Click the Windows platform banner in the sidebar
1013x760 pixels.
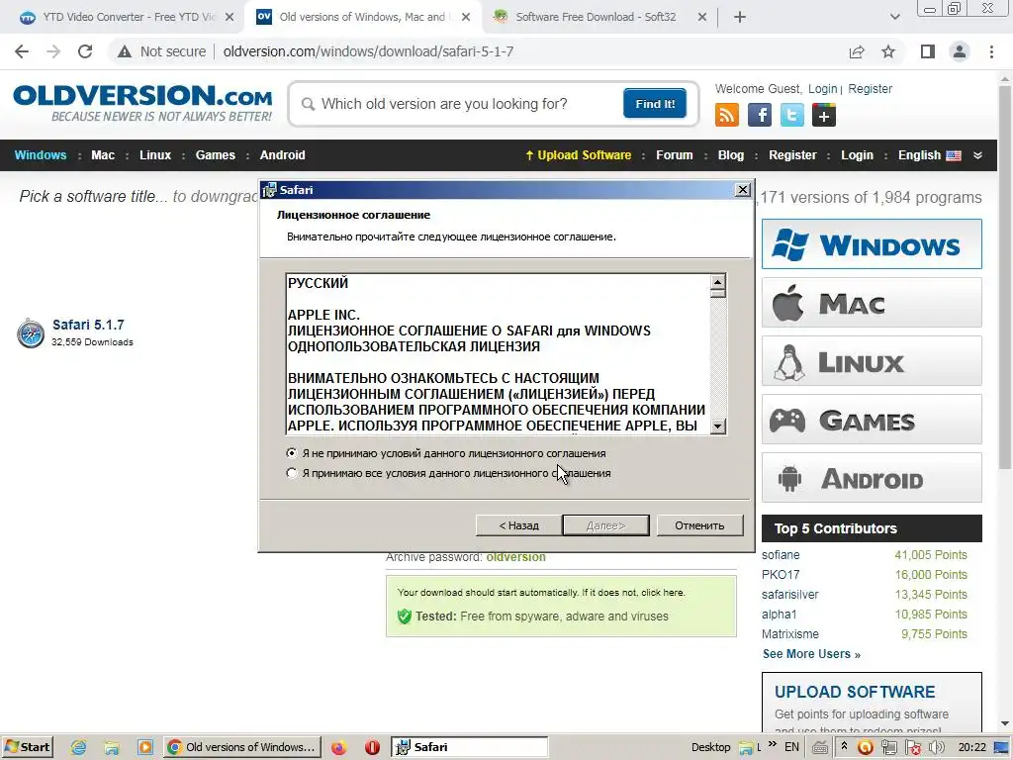coord(872,243)
